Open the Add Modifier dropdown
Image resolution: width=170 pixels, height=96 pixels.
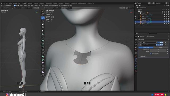153,39
